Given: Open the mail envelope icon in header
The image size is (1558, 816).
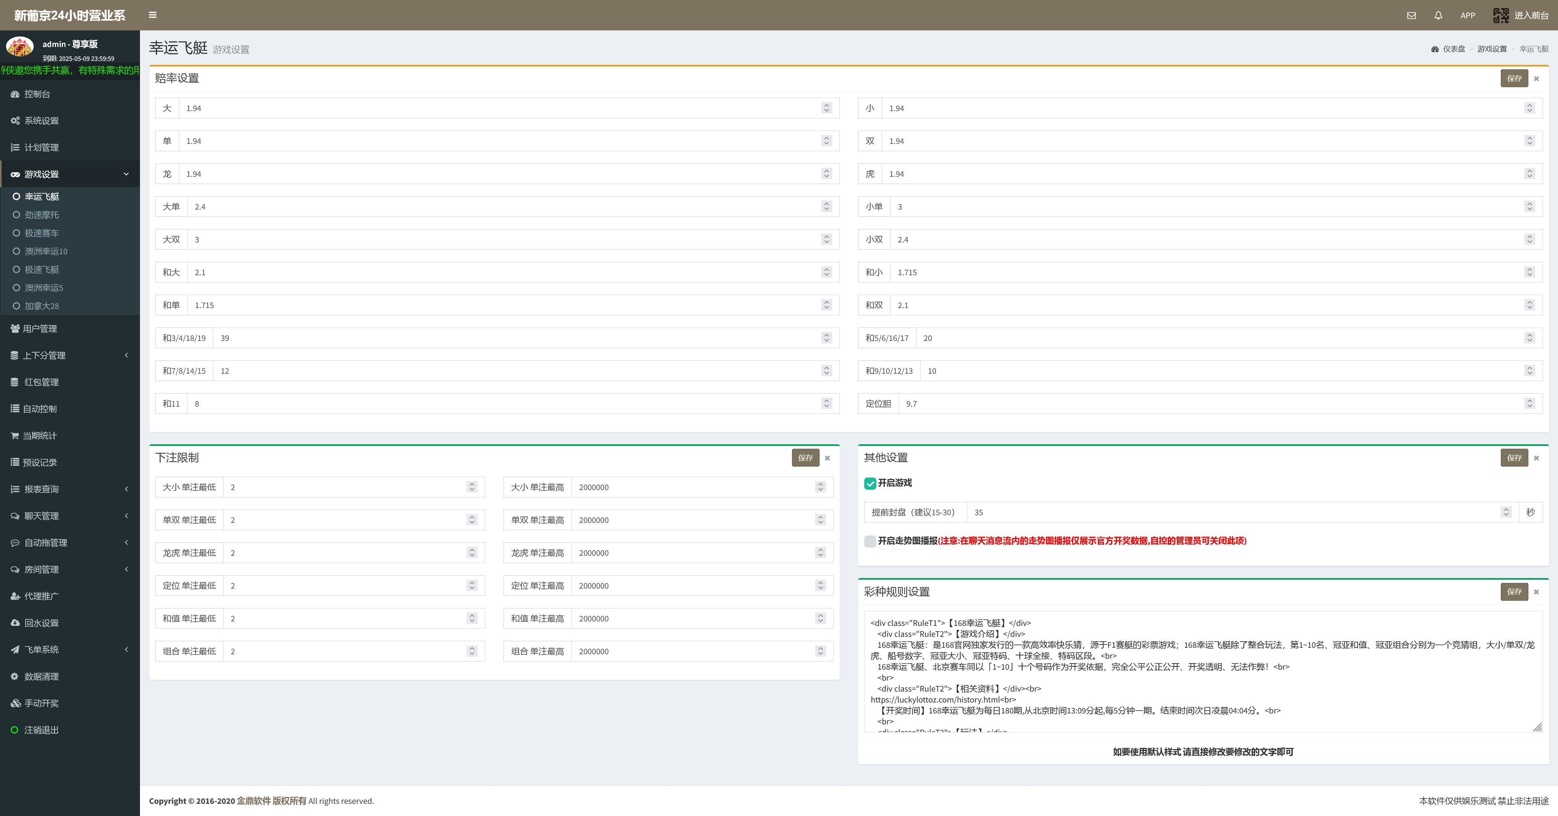Looking at the screenshot, I should coord(1411,16).
